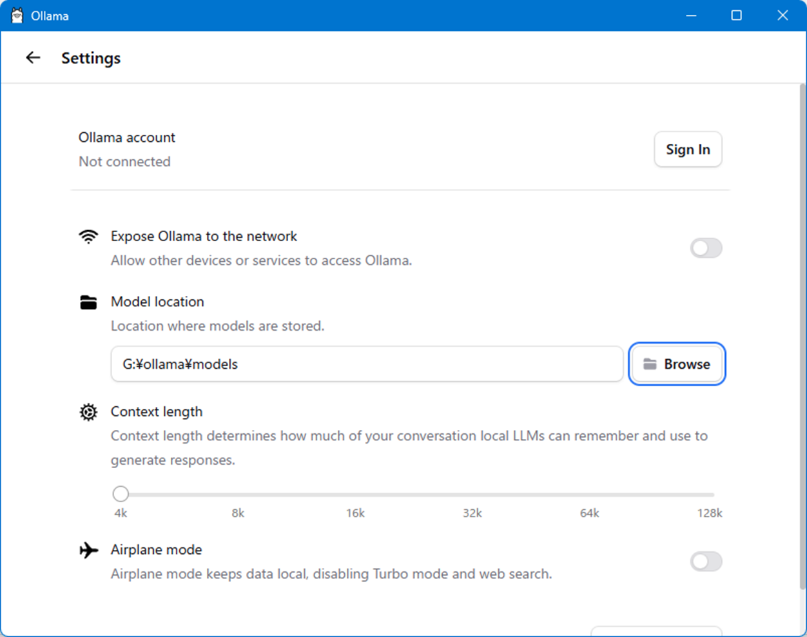Click the 'Ollama account' label

pyautogui.click(x=127, y=137)
